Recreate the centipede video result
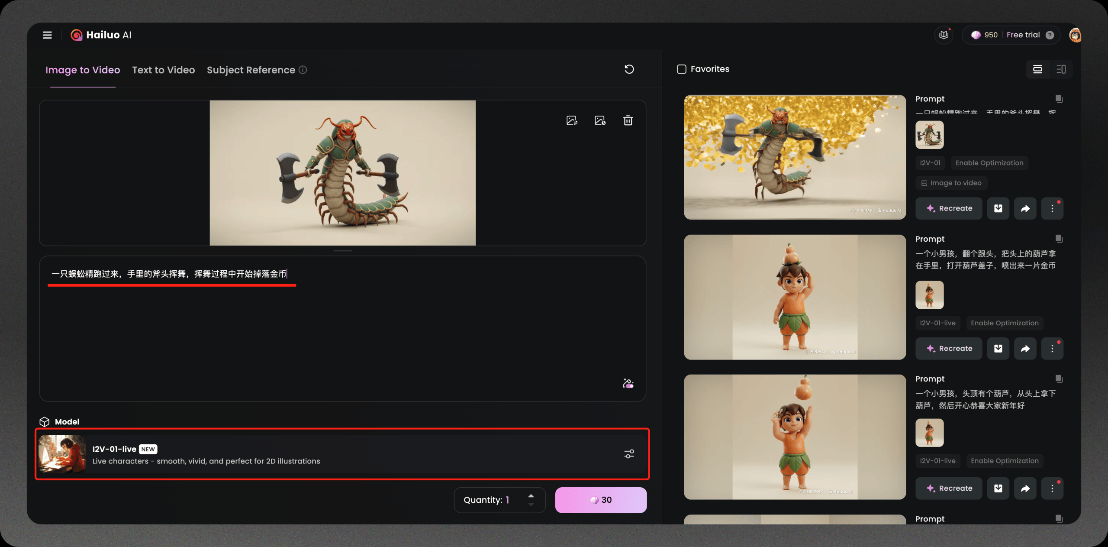 (x=949, y=208)
